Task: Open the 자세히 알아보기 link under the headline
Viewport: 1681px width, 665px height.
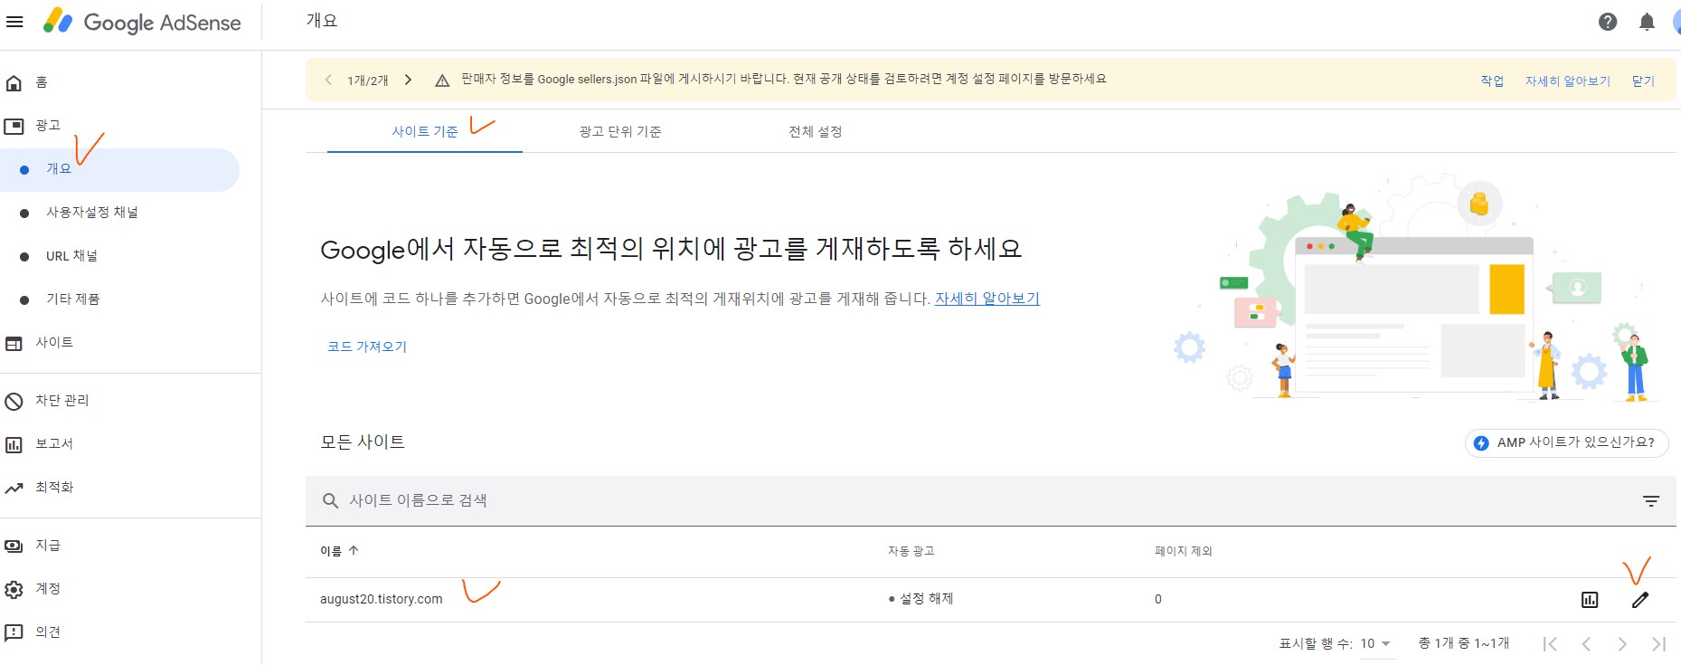Action: coord(987,299)
